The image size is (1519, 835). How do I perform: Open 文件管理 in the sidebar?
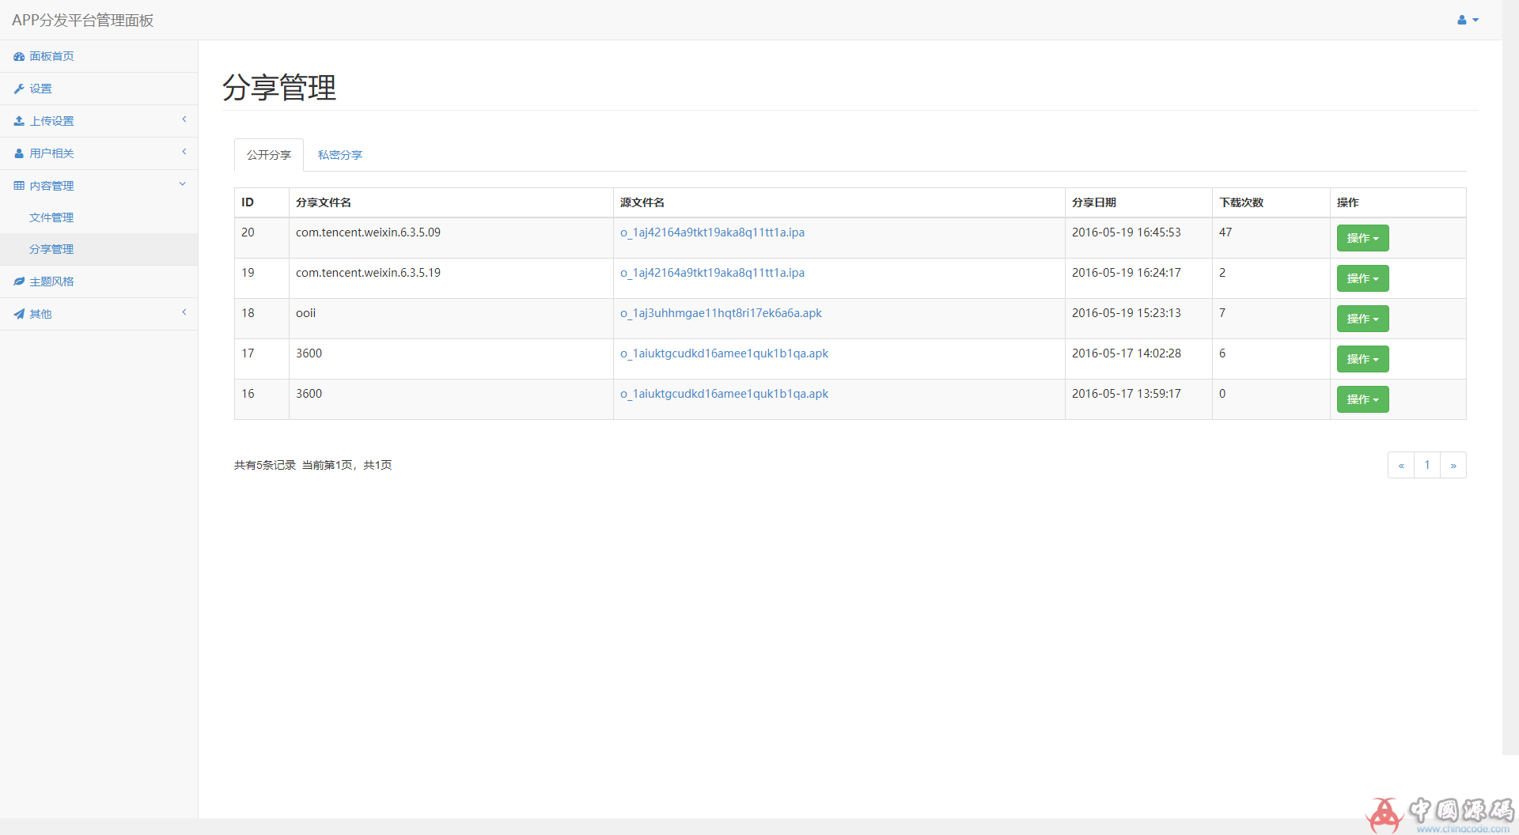click(x=51, y=217)
